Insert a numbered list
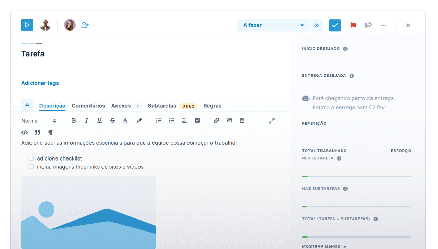The image size is (438, 249). point(159,121)
